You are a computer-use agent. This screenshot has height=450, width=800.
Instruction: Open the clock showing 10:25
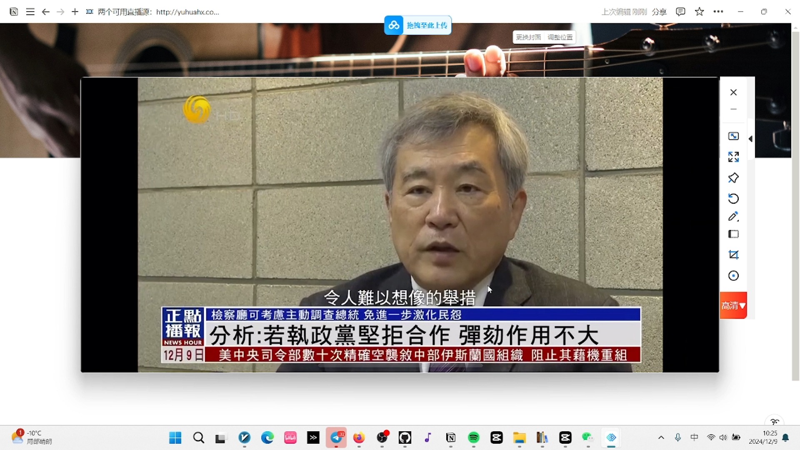pos(763,437)
